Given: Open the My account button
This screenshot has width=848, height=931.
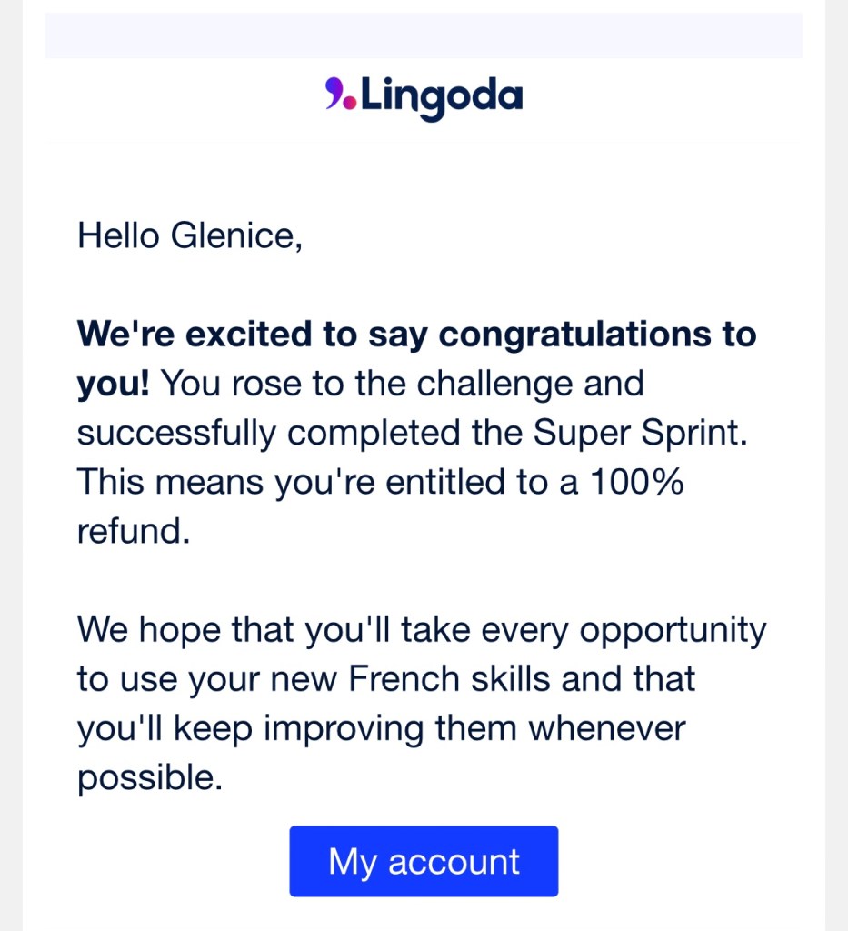Looking at the screenshot, I should click(x=424, y=861).
